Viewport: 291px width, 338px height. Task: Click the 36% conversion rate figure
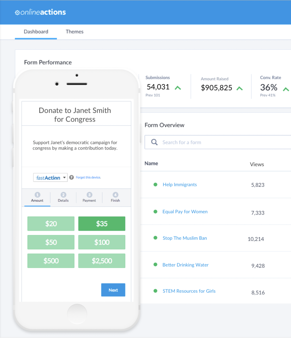269,87
